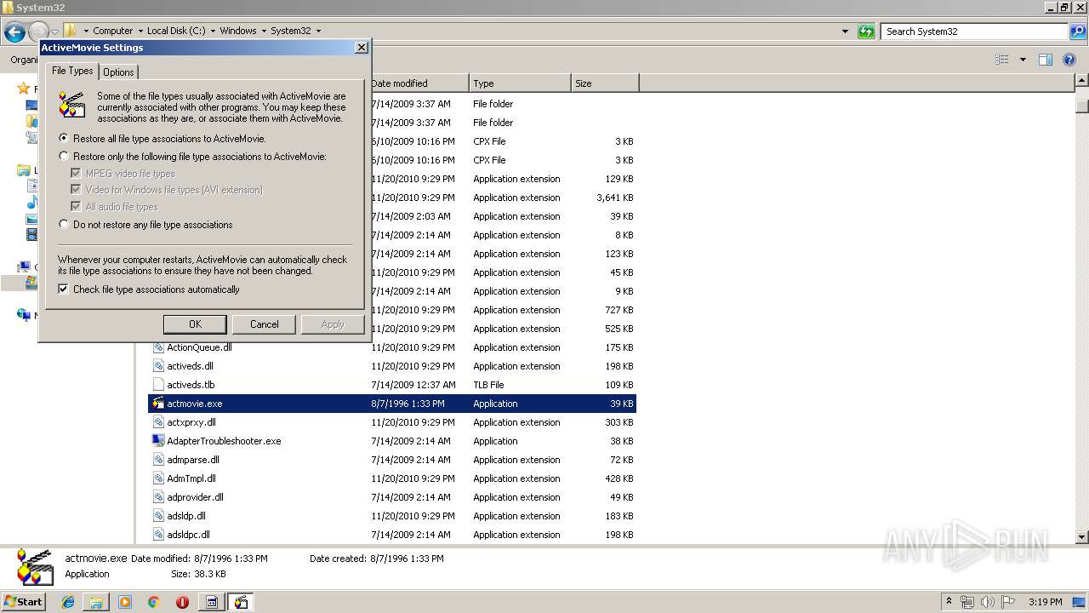Select the adprovider.dll file icon
The image size is (1089, 613).
[x=158, y=497]
